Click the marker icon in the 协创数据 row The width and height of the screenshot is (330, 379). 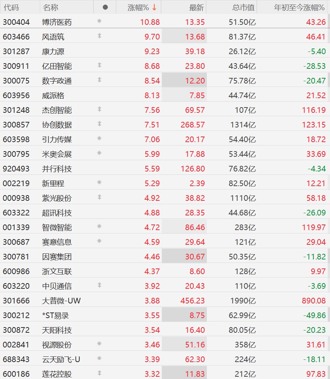tap(99, 124)
